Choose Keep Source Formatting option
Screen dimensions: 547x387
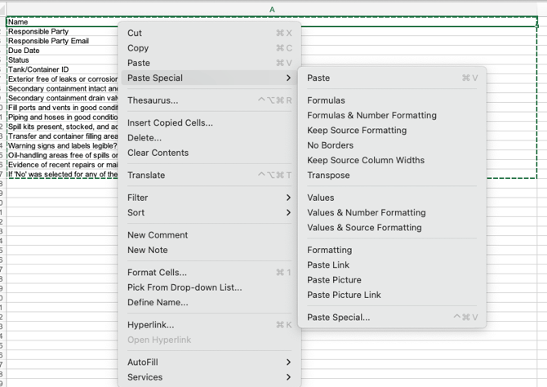[x=356, y=131]
